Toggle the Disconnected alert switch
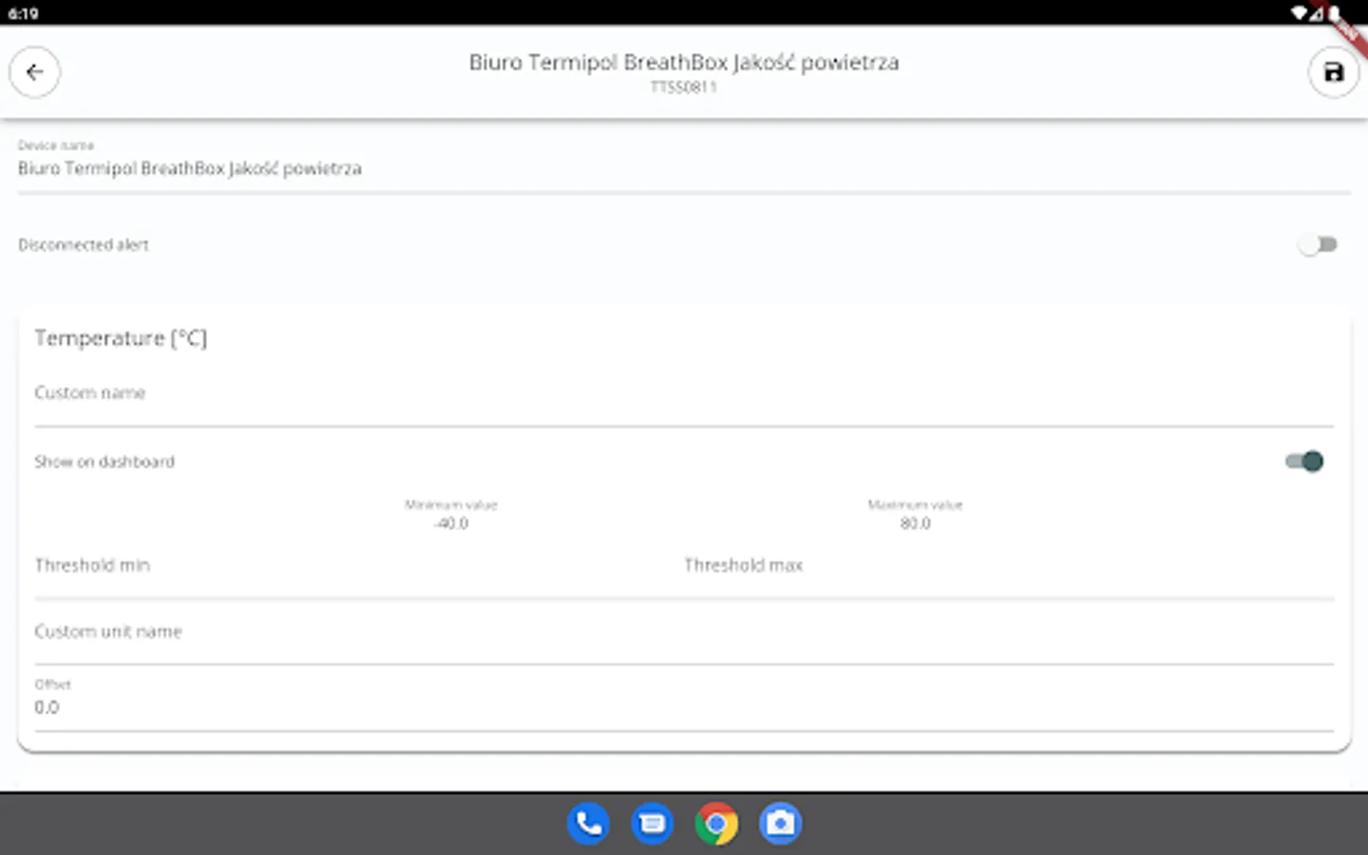Viewport: 1368px width, 855px height. point(1318,245)
